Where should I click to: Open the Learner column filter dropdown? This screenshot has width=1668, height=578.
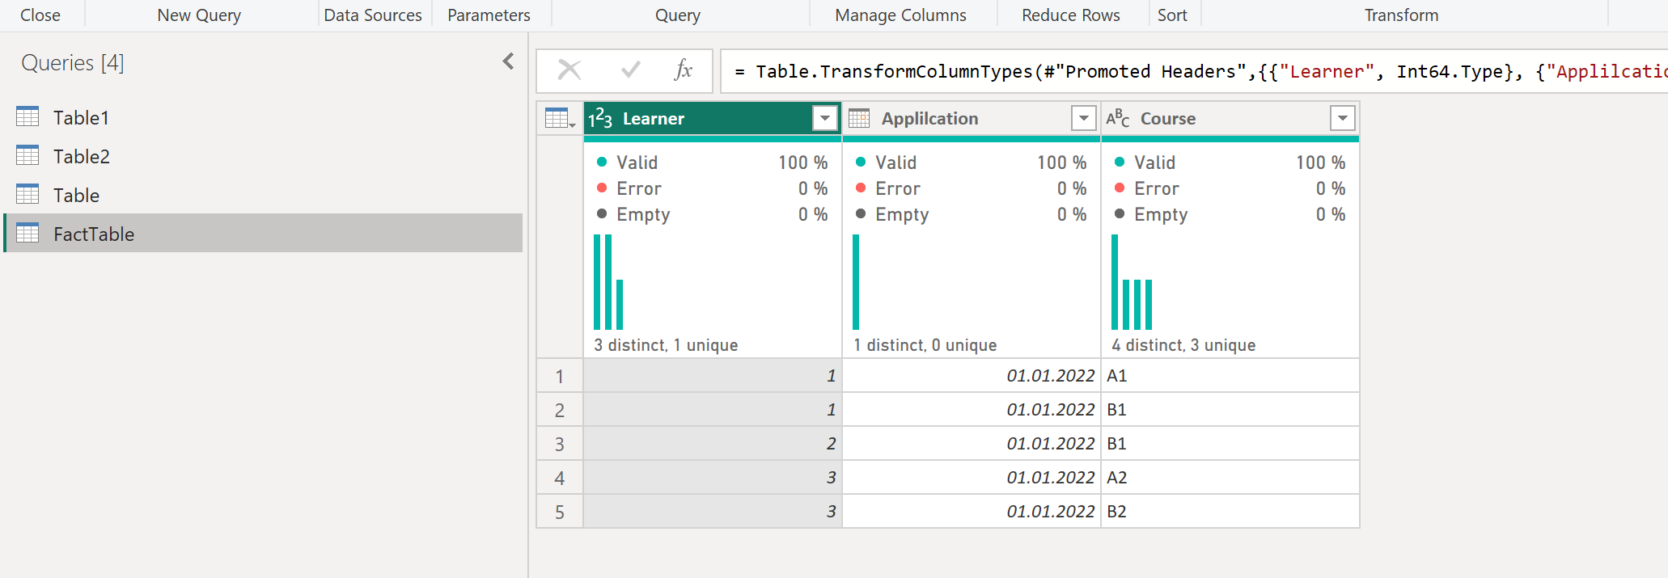tap(825, 118)
